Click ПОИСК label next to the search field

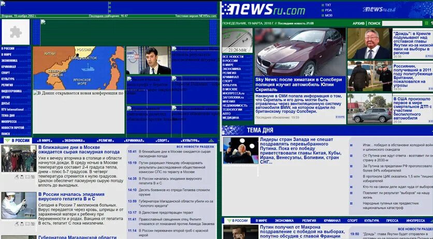click(374, 23)
